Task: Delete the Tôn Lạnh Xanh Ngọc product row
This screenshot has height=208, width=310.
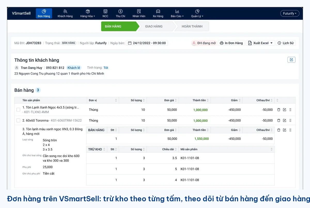Action: pyautogui.click(x=279, y=110)
